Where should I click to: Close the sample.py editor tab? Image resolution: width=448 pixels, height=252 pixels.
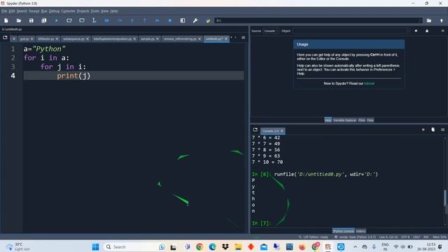click(x=157, y=39)
